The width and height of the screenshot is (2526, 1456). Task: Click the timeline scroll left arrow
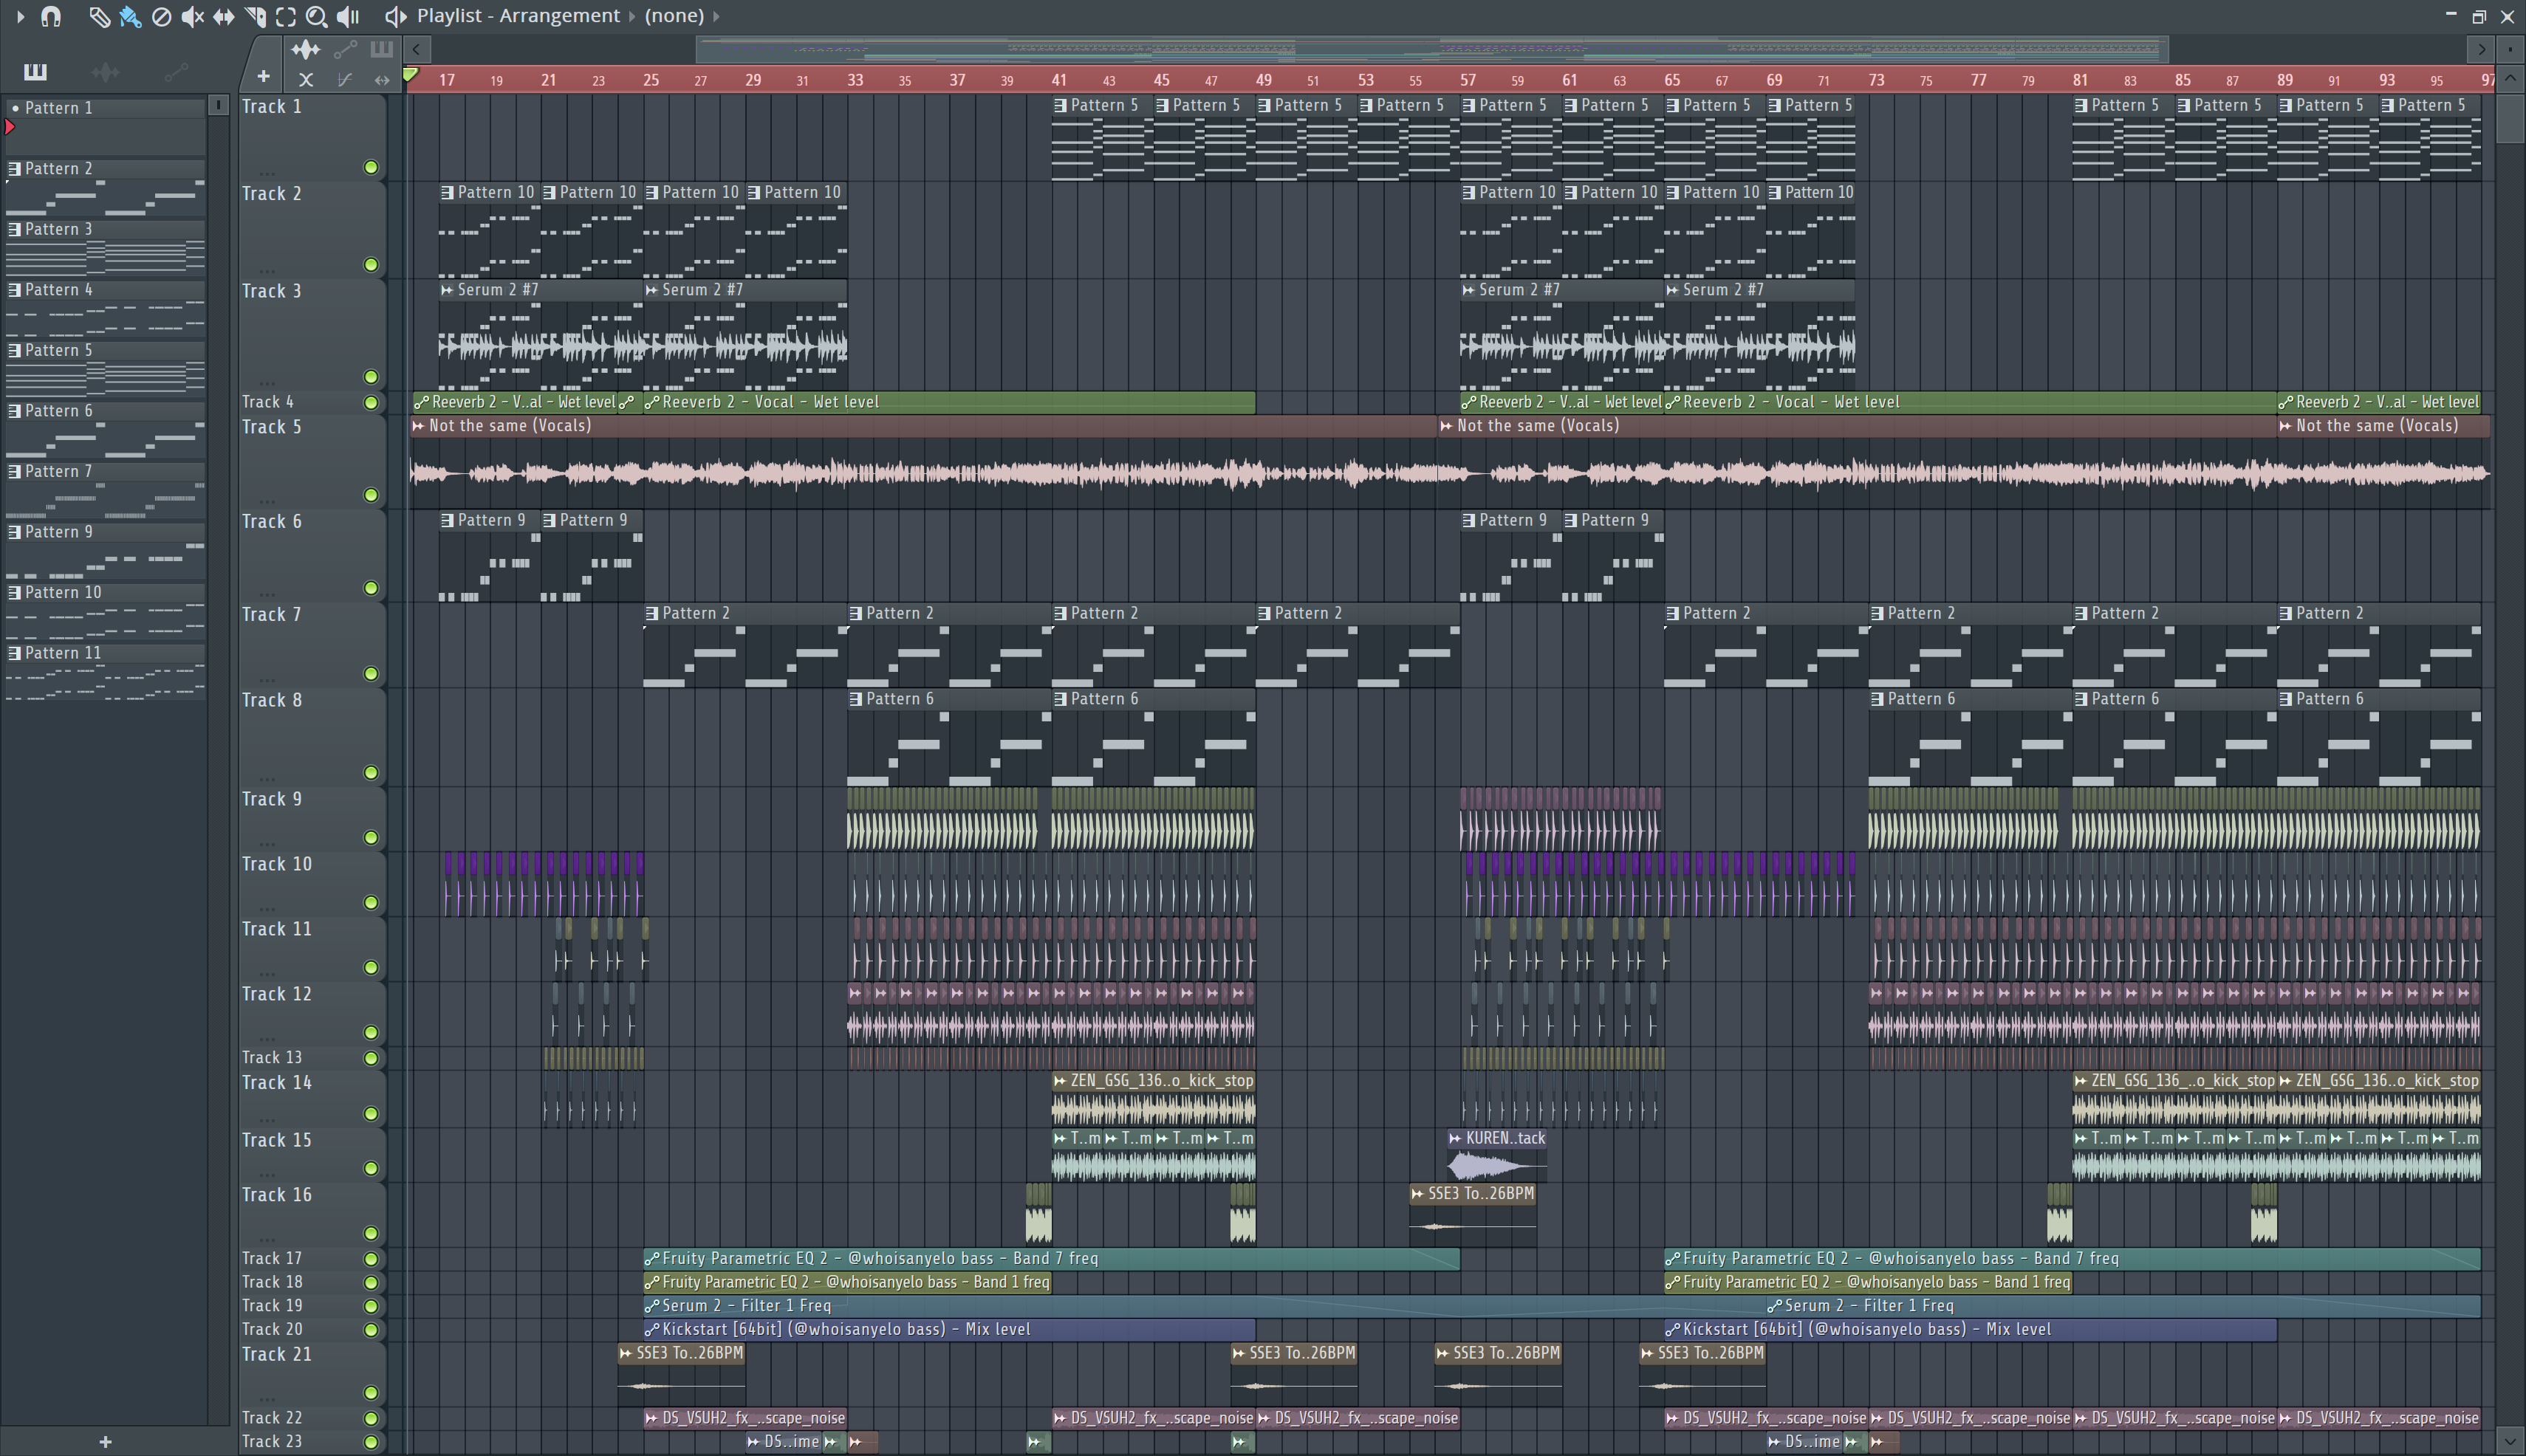click(417, 49)
